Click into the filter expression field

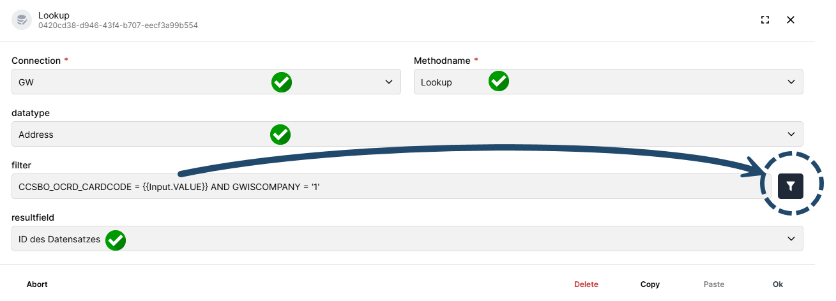391,186
